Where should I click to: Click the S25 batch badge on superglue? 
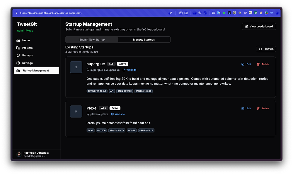tap(111, 64)
